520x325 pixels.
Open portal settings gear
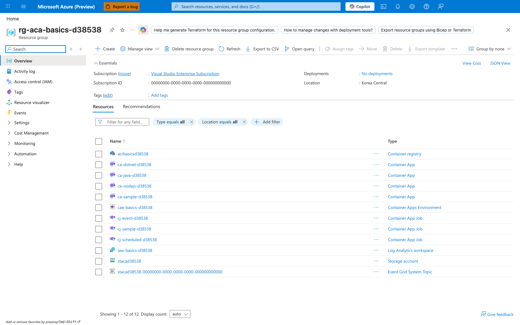(412, 6)
